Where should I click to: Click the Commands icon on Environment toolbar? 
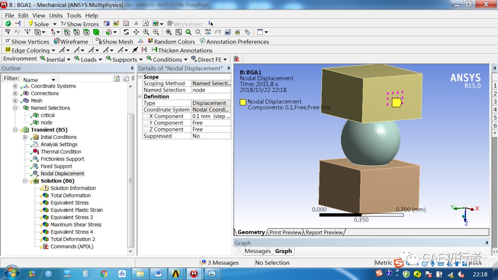(x=236, y=59)
